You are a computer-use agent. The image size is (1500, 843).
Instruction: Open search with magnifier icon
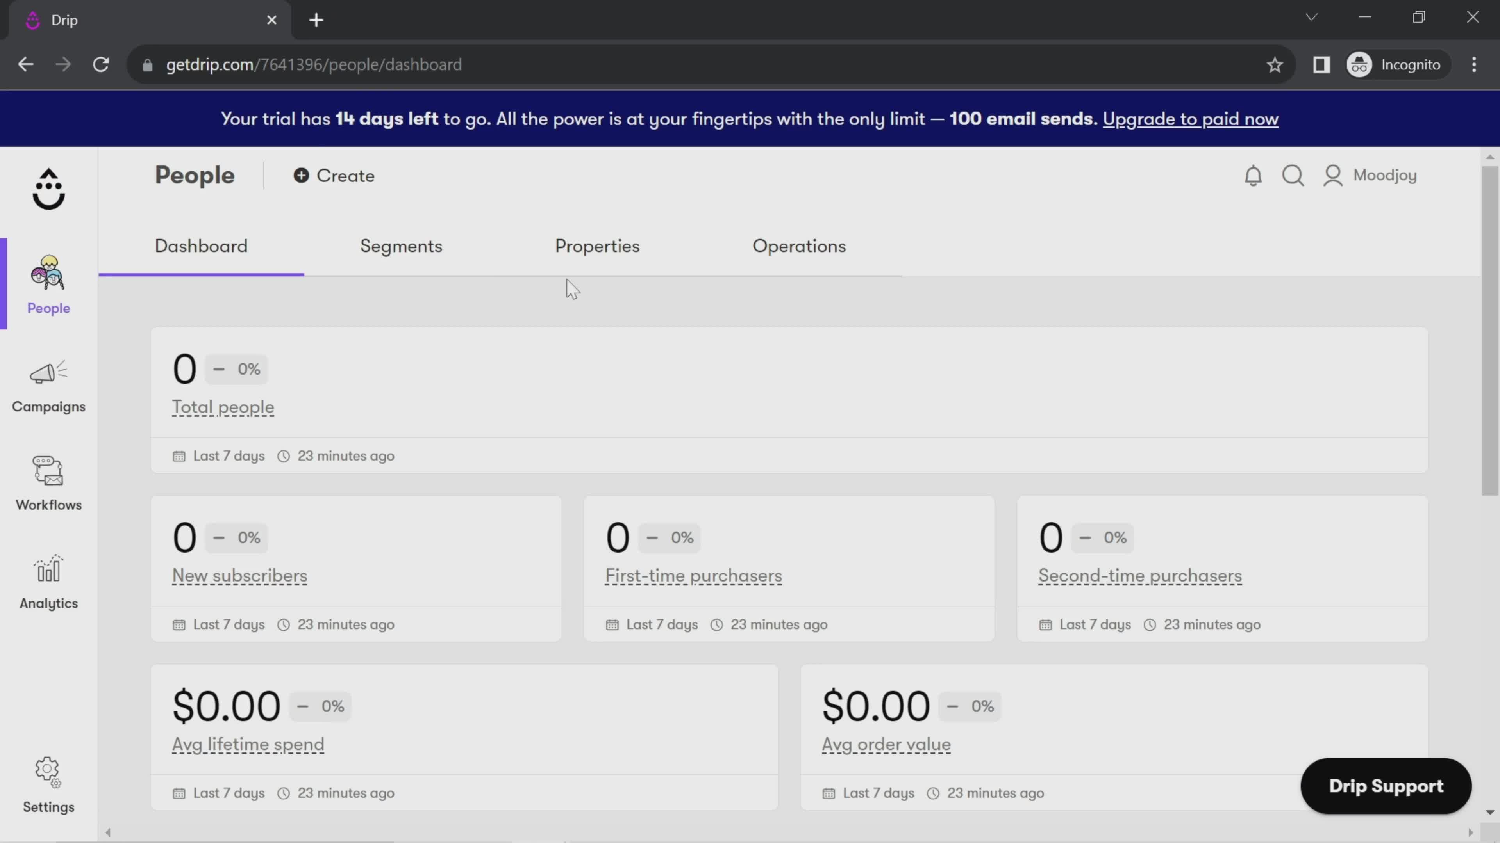(1293, 176)
